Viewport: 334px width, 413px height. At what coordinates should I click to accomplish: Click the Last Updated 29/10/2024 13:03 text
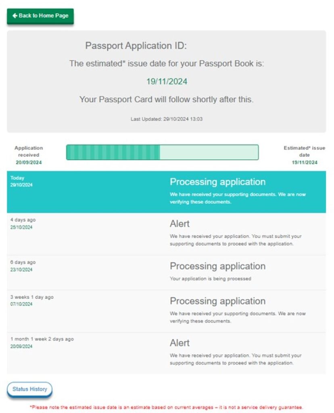click(x=167, y=119)
